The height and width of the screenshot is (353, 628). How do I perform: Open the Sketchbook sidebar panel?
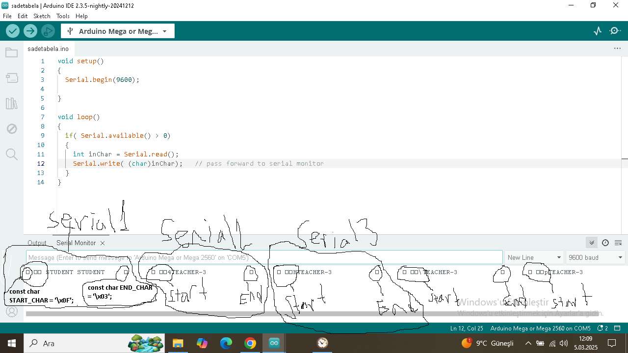(12, 52)
